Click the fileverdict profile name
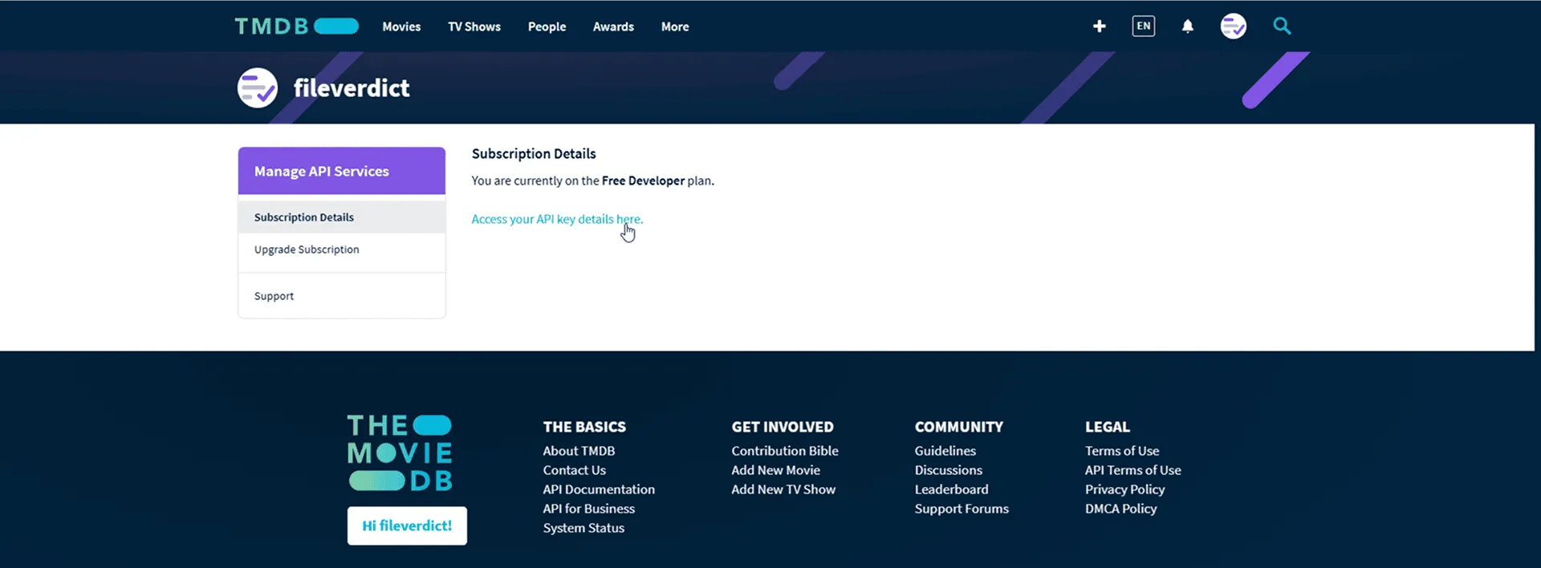The height and width of the screenshot is (568, 1541). [352, 87]
